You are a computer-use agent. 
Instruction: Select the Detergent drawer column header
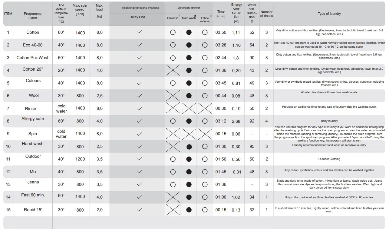[x=189, y=8]
